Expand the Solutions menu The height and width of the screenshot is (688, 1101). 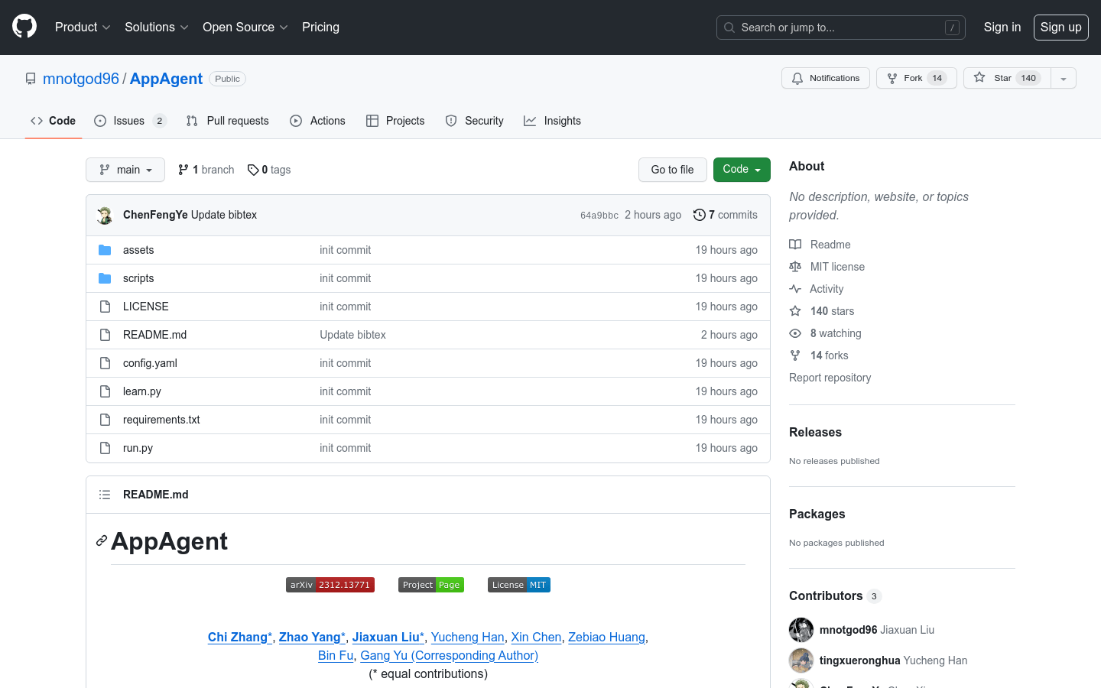click(156, 27)
